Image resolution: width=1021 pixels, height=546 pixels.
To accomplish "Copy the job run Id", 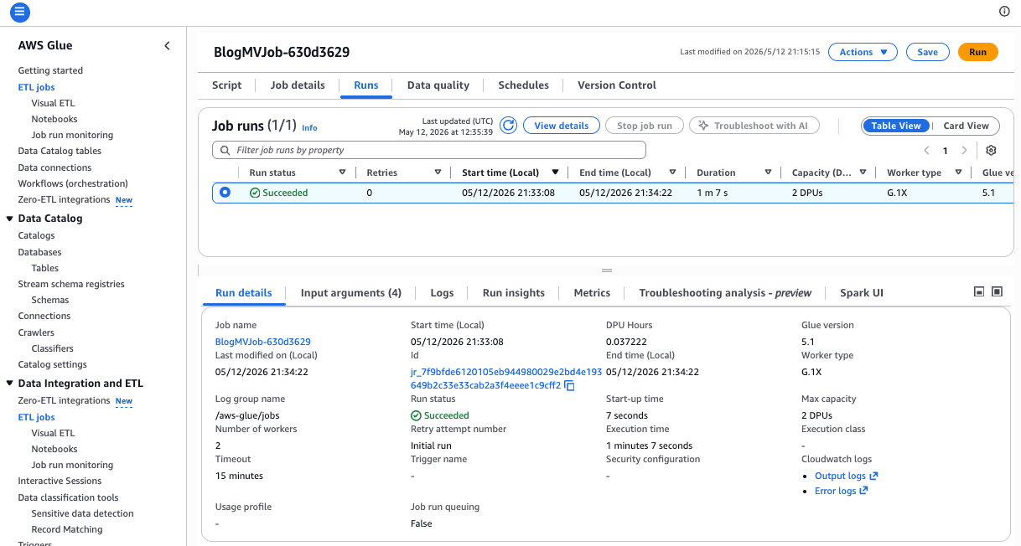I will 569,386.
